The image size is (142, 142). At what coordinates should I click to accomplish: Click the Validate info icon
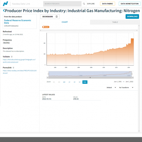point(12,56)
